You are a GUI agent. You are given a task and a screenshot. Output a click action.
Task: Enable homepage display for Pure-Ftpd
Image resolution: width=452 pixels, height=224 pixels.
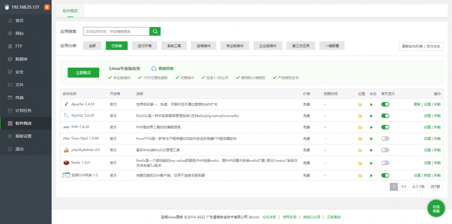385,139
